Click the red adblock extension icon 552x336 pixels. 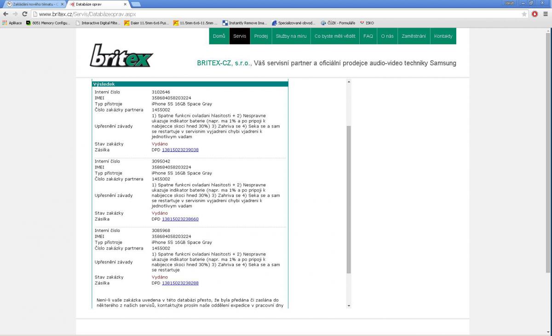point(535,14)
